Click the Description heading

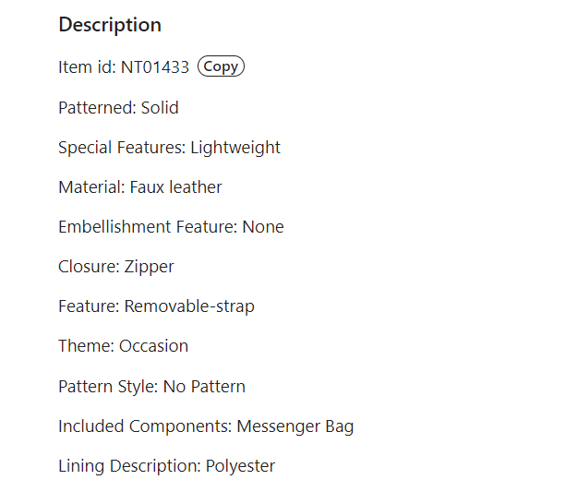coord(110,25)
